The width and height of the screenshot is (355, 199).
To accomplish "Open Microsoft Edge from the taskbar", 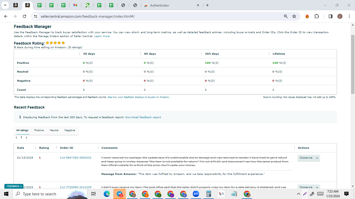I will coord(107,194).
